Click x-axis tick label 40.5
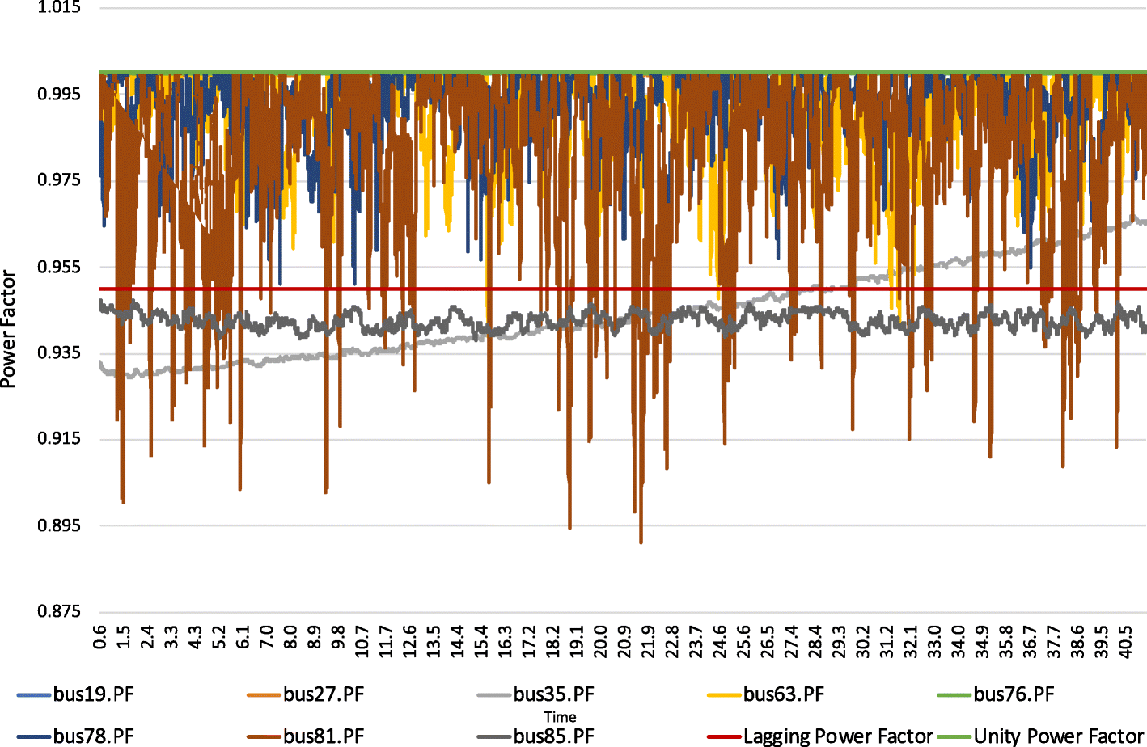1147x747 pixels. (x=1125, y=641)
